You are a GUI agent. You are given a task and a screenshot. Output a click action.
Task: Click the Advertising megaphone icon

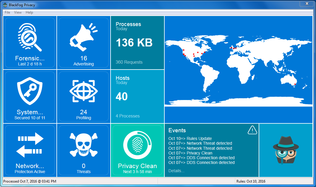[x=84, y=37]
